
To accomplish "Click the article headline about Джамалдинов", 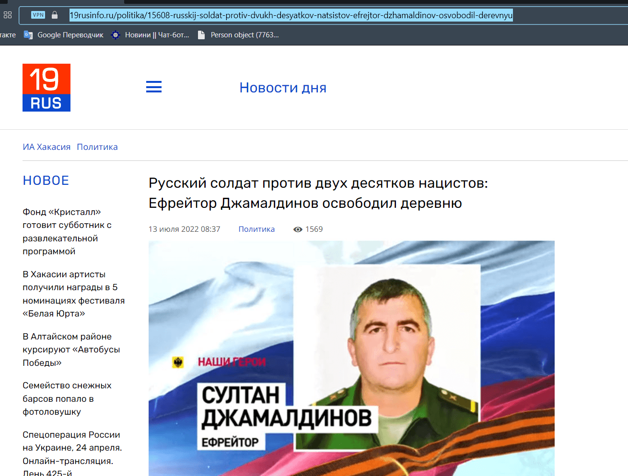I will (318, 193).
